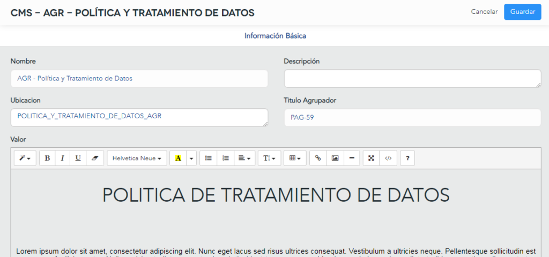This screenshot has width=549, height=257.
Task: Click the Valor label
Action: point(18,140)
